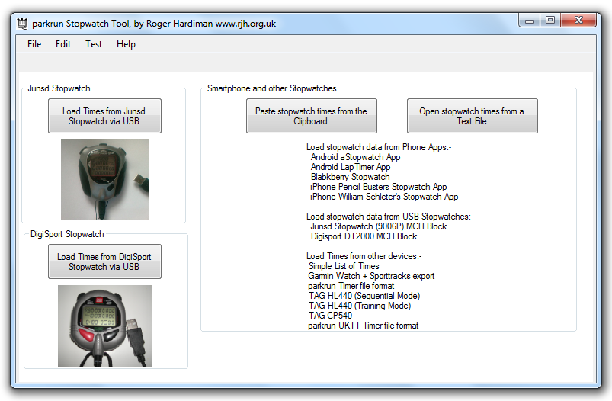The width and height of the screenshot is (612, 401).
Task: Maximize the parkrun Stopwatch Tool window
Action: coord(549,21)
